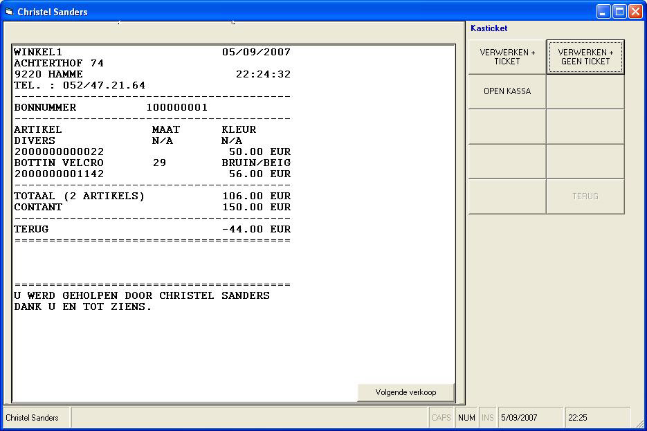Viewport: 647px width, 431px height.
Task: Open the cash drawer with OPEN KASSA
Action: (x=507, y=91)
